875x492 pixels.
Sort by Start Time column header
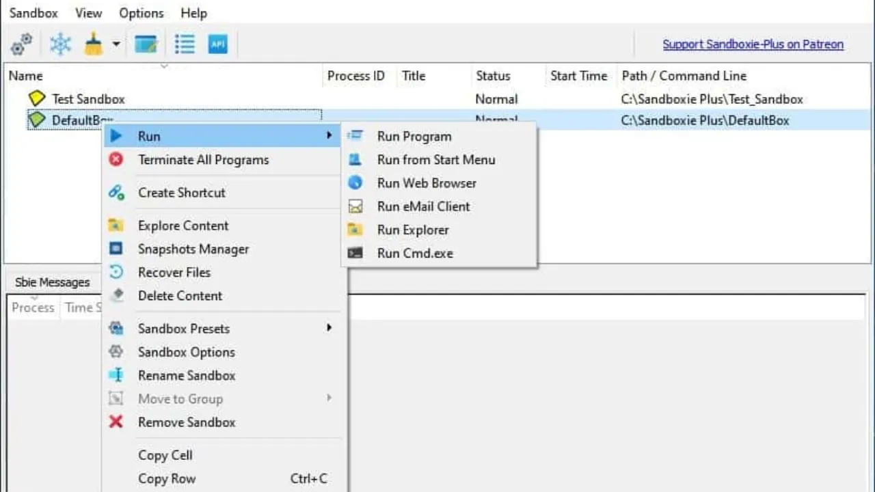[580, 76]
